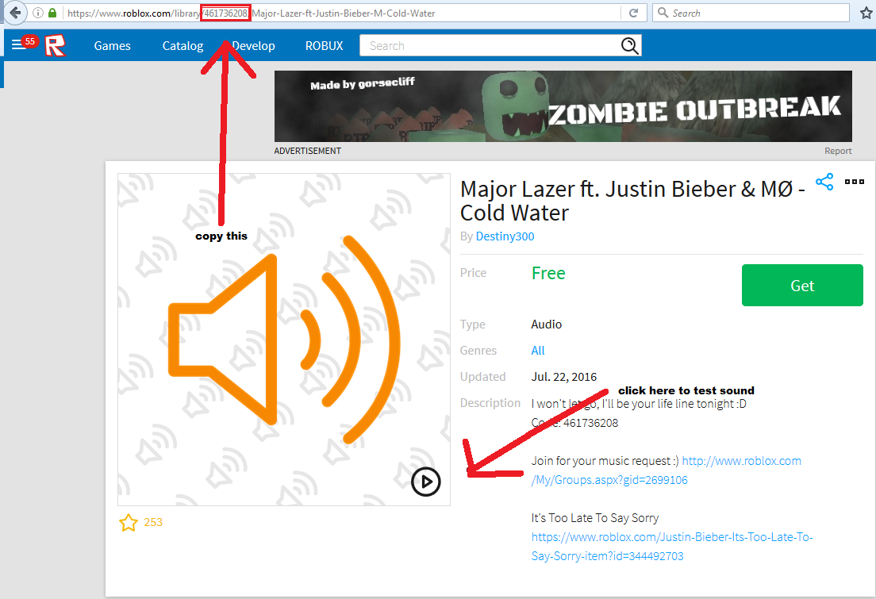Screen dimensions: 876x599
Task: Click the large orange speaker thumbnail
Action: pyautogui.click(x=284, y=340)
